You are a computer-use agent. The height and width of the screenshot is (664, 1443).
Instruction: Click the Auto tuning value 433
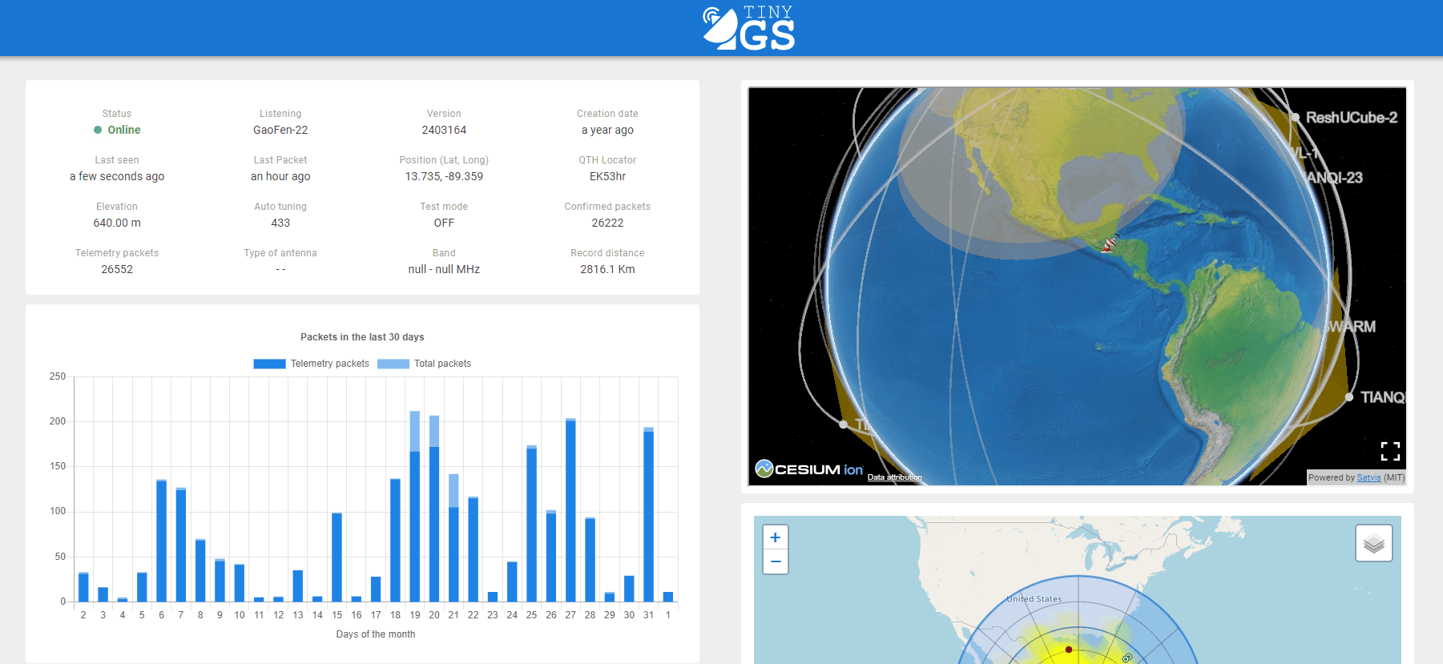tap(280, 223)
